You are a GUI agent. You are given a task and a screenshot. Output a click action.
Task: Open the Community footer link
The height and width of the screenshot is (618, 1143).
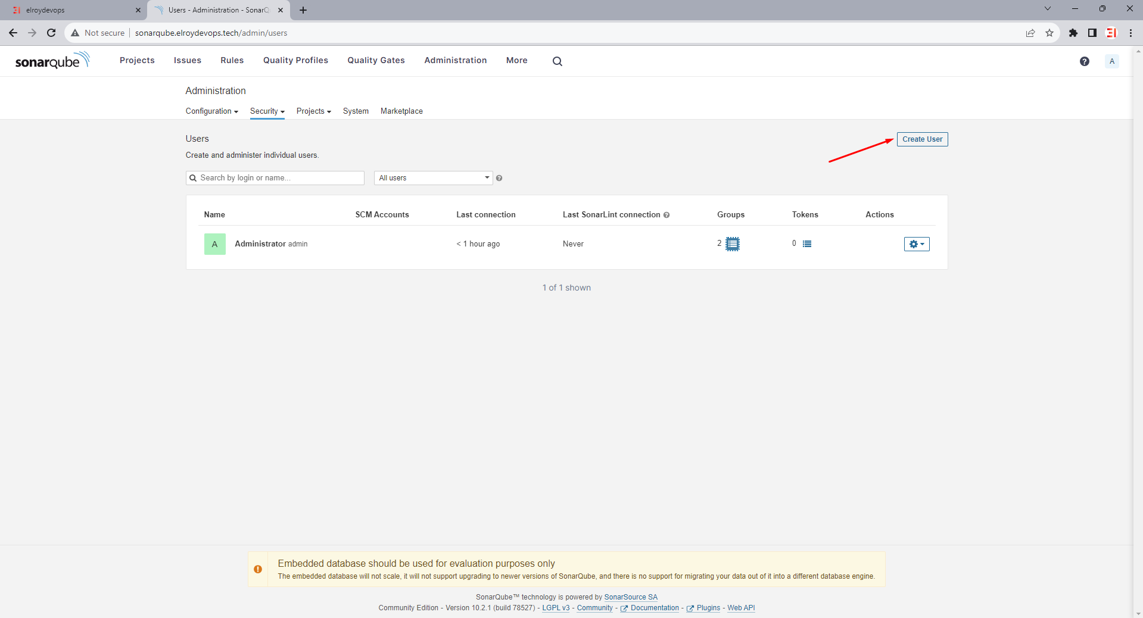pyautogui.click(x=594, y=608)
